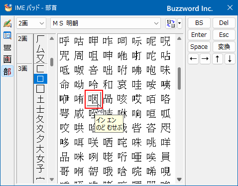Image resolution: width=238 pixels, height=186 pixels.
Task: Click the 2画 label in the radical stroke list
Action: [x=23, y=39]
